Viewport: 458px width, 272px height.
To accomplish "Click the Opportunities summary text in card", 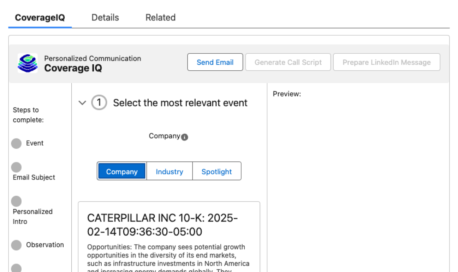I will point(168,258).
